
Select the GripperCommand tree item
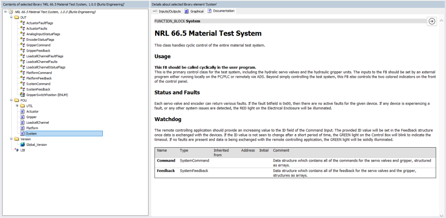click(x=38, y=45)
